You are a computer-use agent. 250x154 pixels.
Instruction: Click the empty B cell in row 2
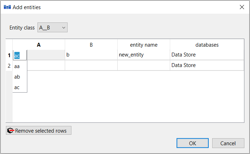[x=91, y=65]
